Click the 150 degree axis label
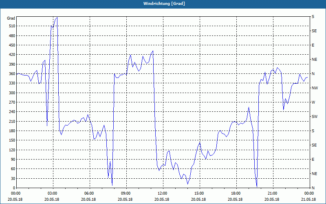The width and height of the screenshot is (326, 204). pos(12,140)
